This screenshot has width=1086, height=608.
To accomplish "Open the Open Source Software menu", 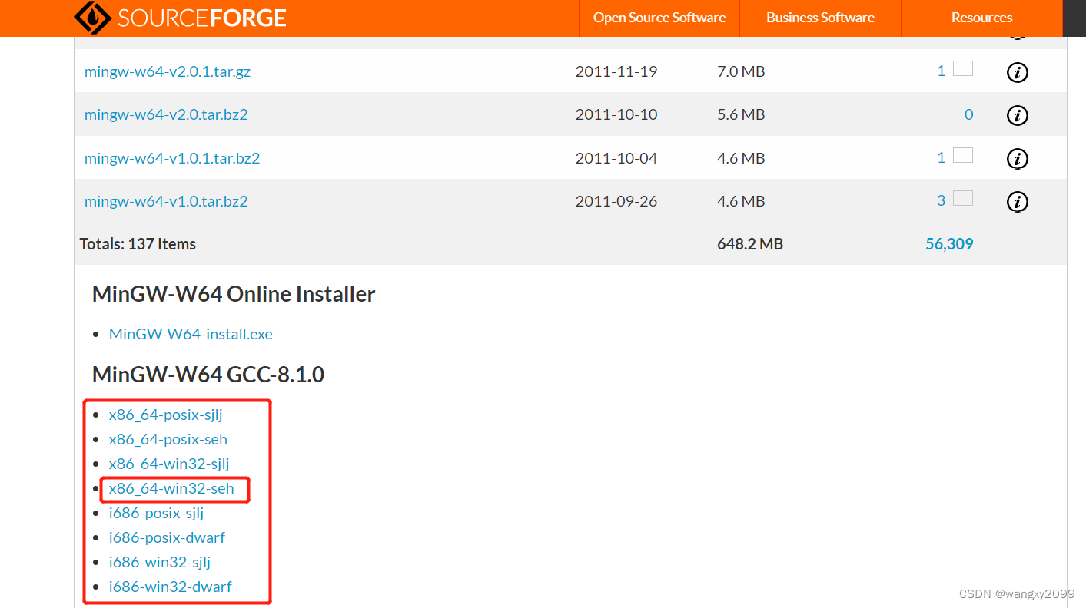I will click(659, 18).
